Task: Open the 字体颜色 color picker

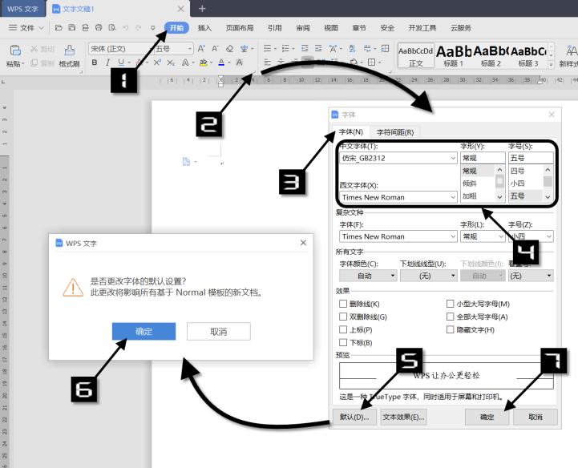Action: pyautogui.click(x=368, y=276)
